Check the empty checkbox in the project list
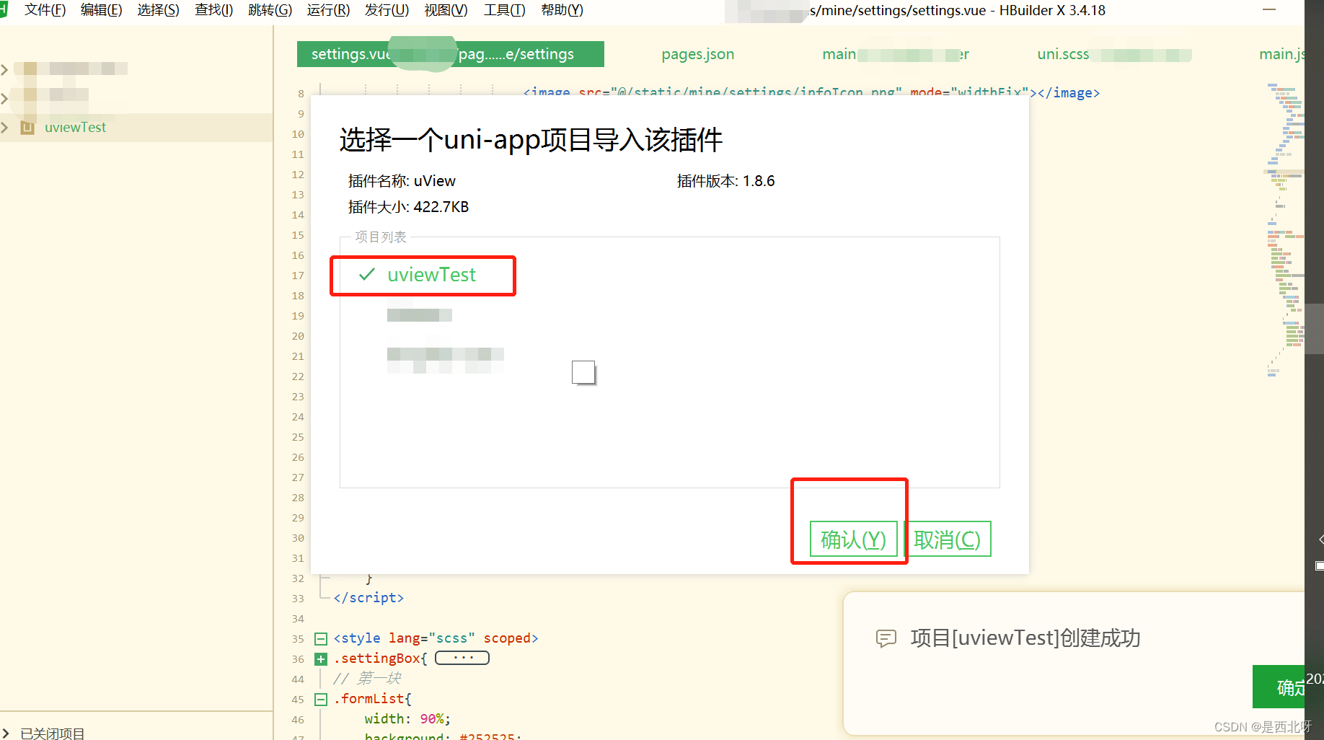1324x740 pixels. 583,372
